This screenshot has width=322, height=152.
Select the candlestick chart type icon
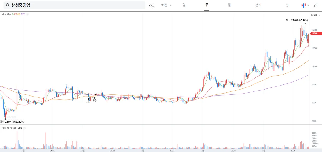click(303, 5)
